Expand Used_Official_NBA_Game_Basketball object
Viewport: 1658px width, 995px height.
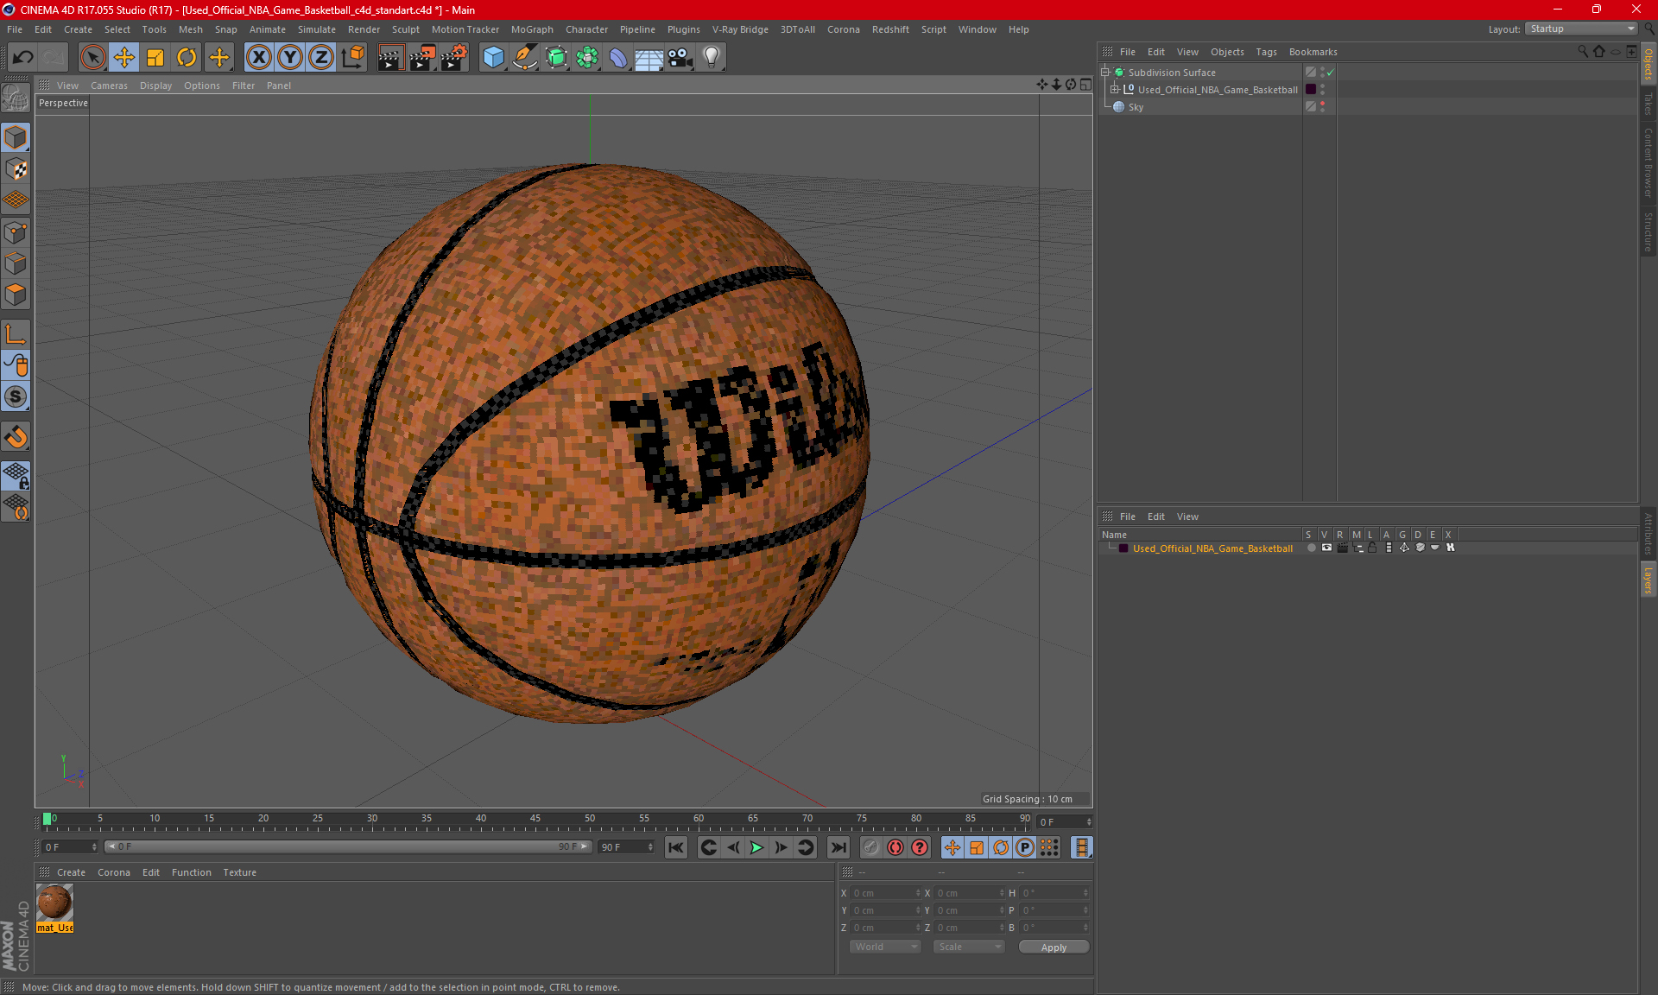pyautogui.click(x=1115, y=90)
